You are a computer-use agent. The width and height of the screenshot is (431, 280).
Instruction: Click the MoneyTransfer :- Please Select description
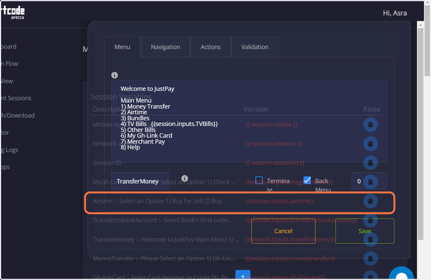(x=164, y=258)
